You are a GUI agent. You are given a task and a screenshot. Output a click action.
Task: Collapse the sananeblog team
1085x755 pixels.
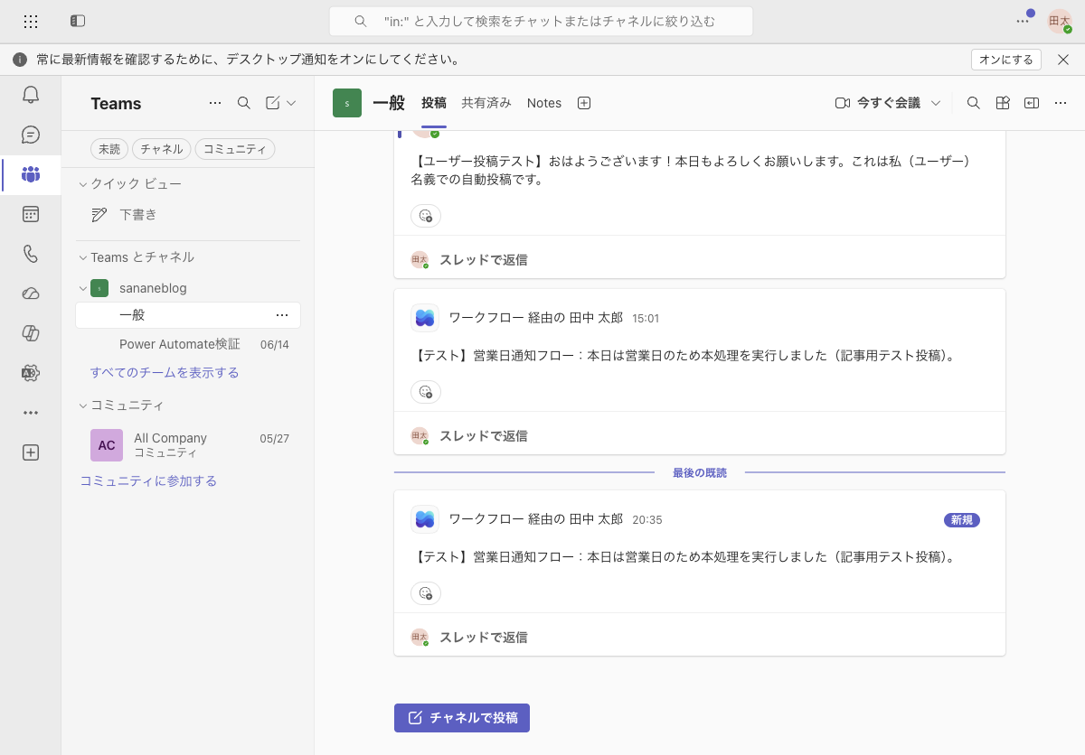pyautogui.click(x=83, y=288)
